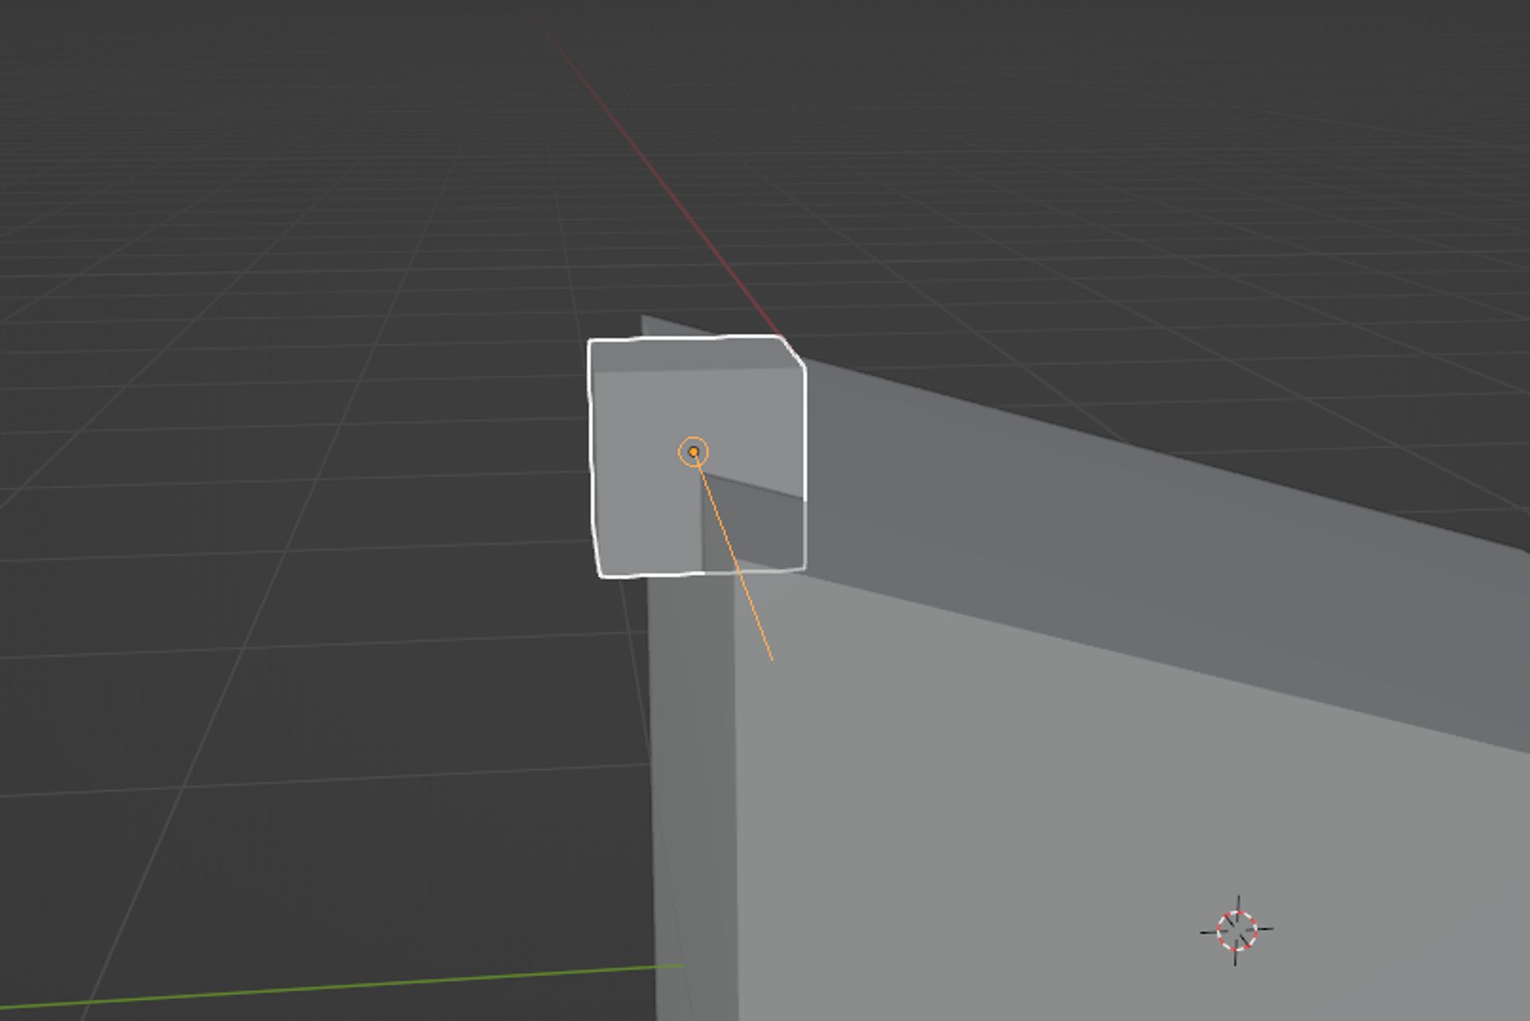Select the light object's origin point

coord(695,451)
